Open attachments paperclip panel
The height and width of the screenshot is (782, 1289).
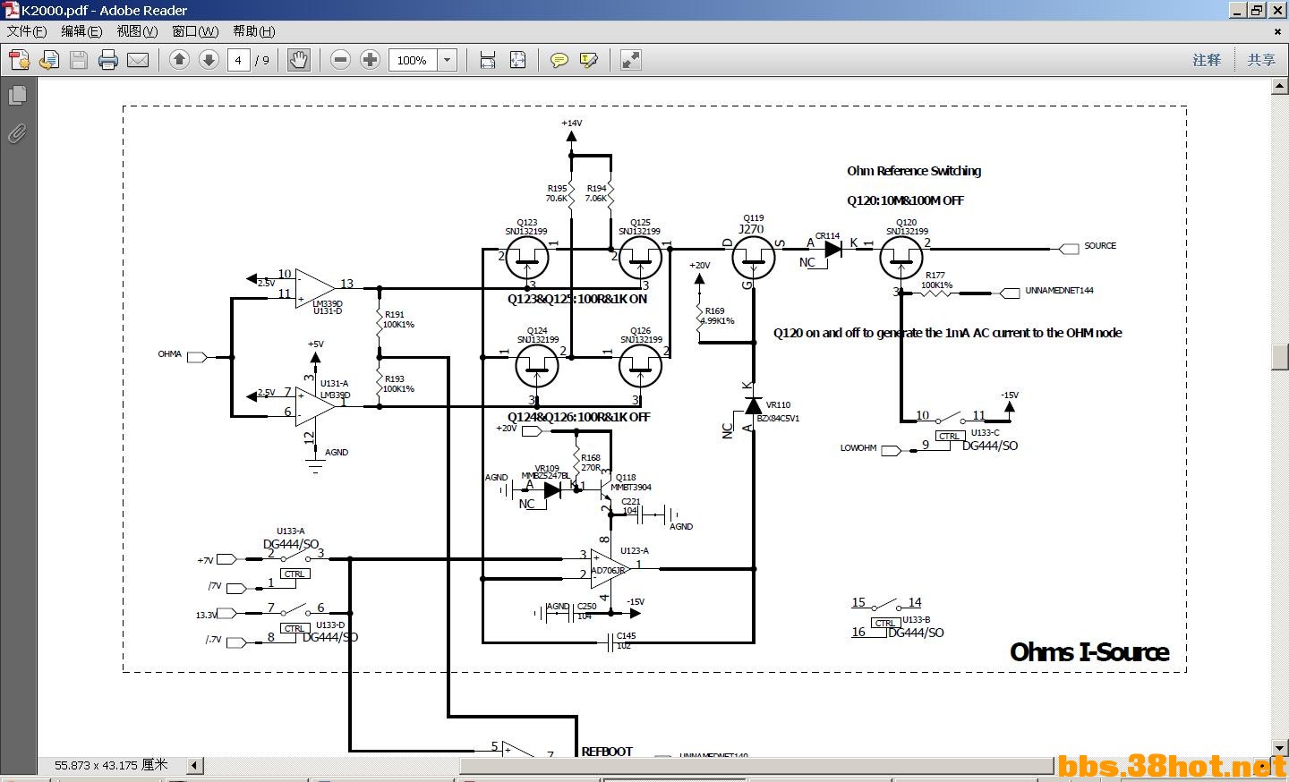17,134
